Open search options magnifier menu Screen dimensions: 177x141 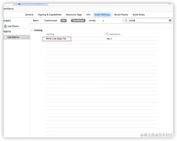point(126,20)
